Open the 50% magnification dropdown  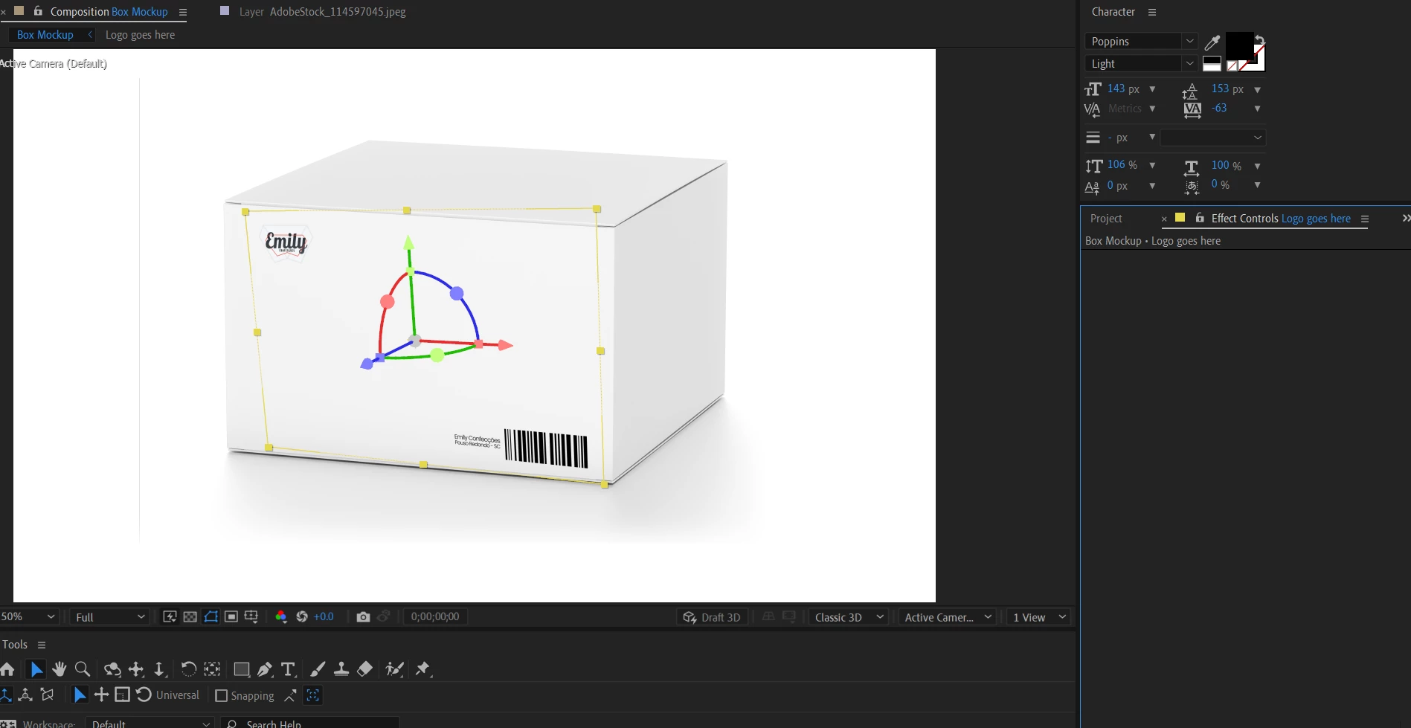tap(28, 617)
